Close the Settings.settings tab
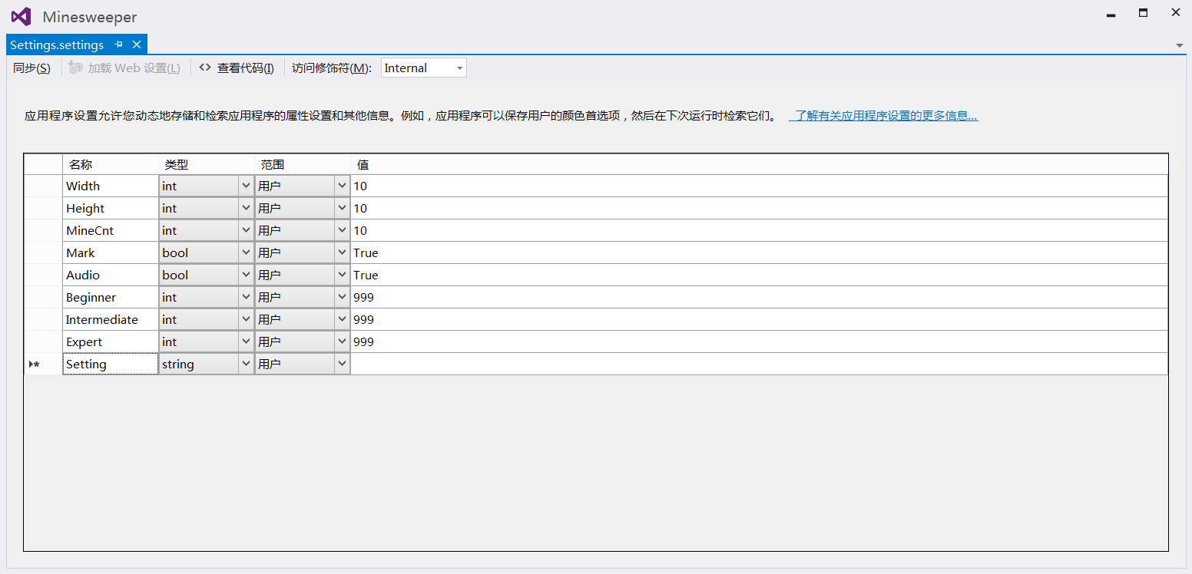 pos(137,45)
